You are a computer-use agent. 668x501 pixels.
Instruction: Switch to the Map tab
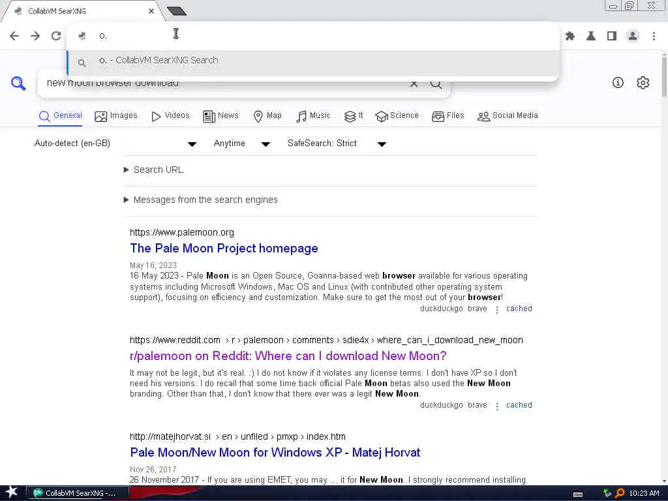coord(267,116)
